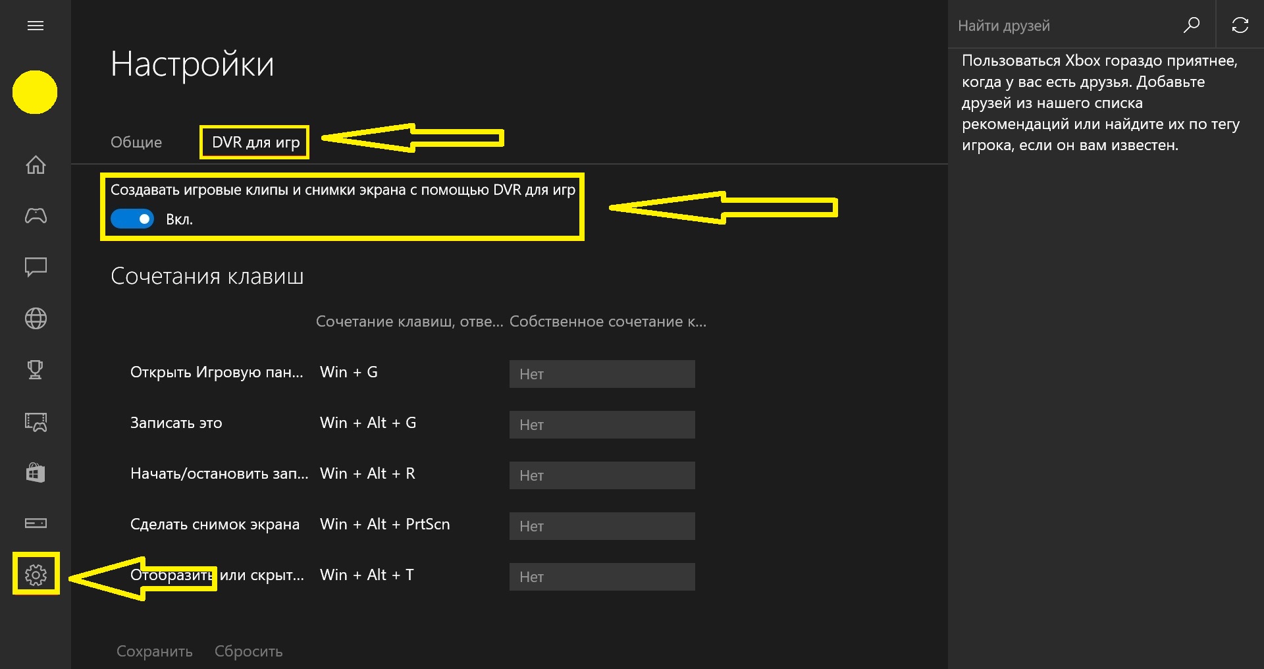
Task: Open Messages chat bubble icon
Action: tap(36, 267)
